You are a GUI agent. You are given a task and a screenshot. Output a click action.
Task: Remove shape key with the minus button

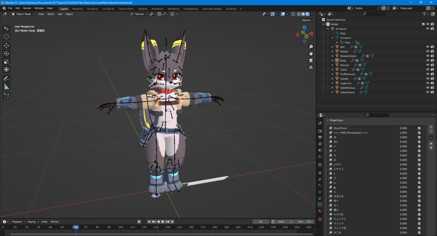[x=431, y=131]
